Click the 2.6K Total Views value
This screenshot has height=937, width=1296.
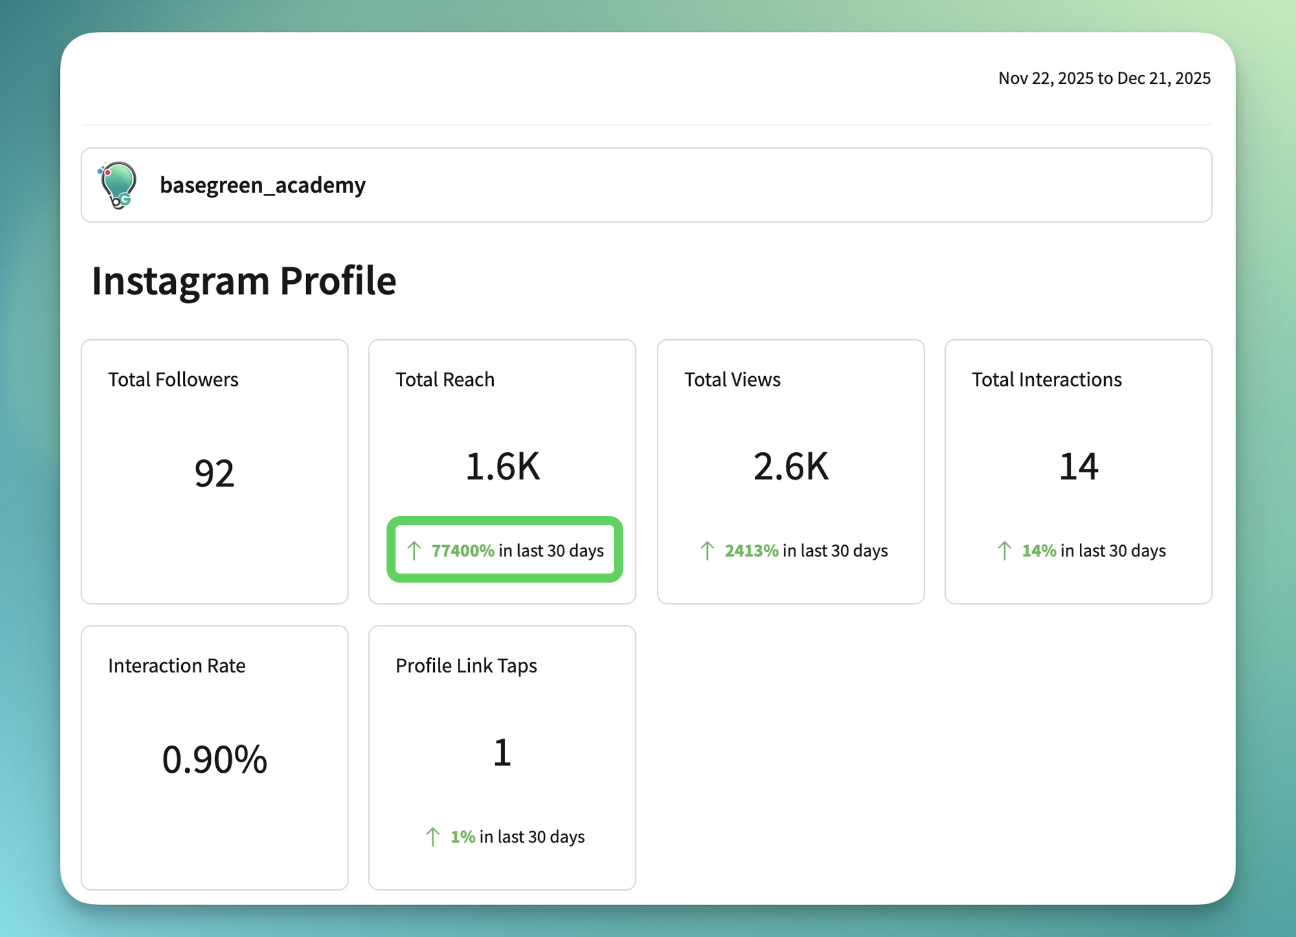pyautogui.click(x=791, y=467)
